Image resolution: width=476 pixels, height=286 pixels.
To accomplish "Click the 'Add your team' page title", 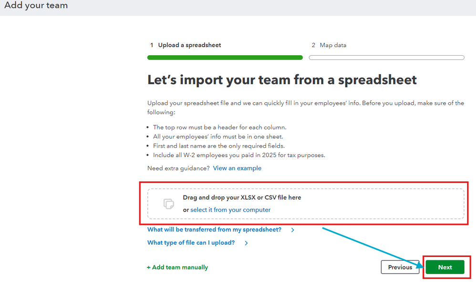I will click(x=36, y=6).
